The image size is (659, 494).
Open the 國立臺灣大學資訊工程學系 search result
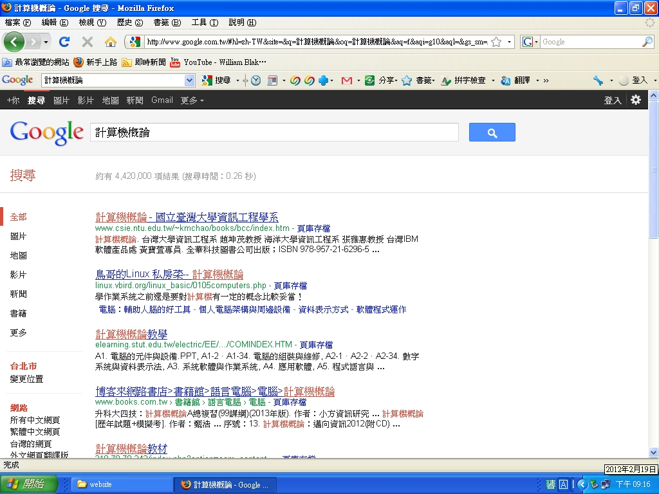(187, 217)
